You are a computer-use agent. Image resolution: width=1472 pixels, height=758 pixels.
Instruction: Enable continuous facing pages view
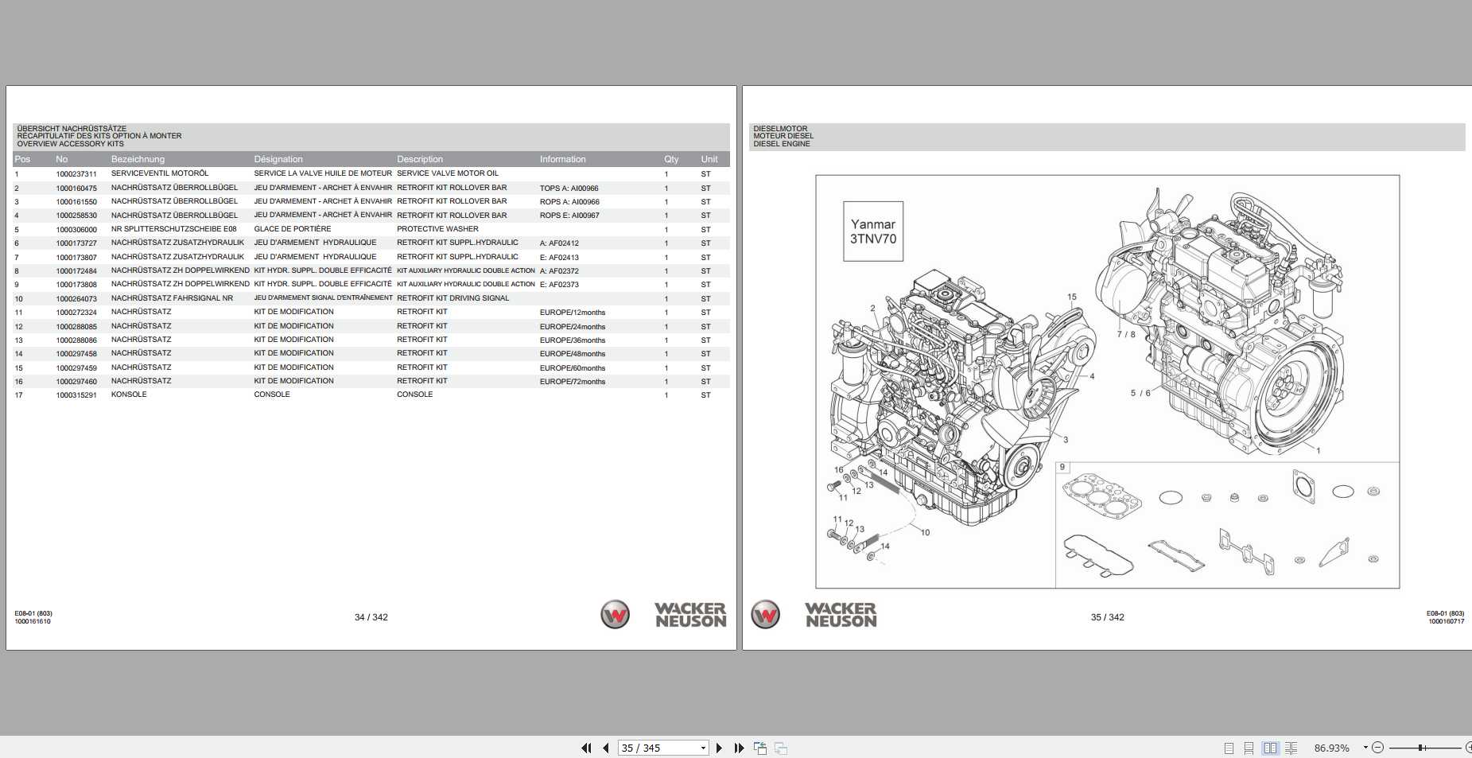(x=1291, y=748)
